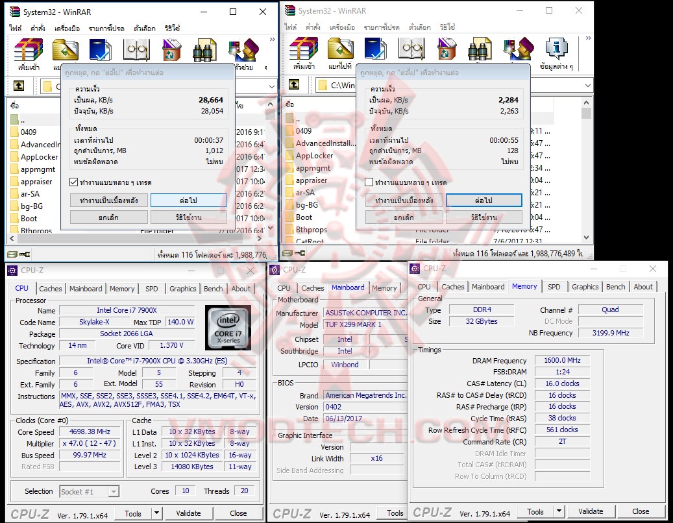Click Find (binoculars) icon in right WinRAR toolbar

(x=480, y=49)
